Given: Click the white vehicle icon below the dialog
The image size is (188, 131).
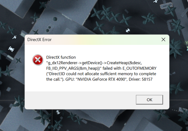Looking at the screenshot, I should point(58,112).
